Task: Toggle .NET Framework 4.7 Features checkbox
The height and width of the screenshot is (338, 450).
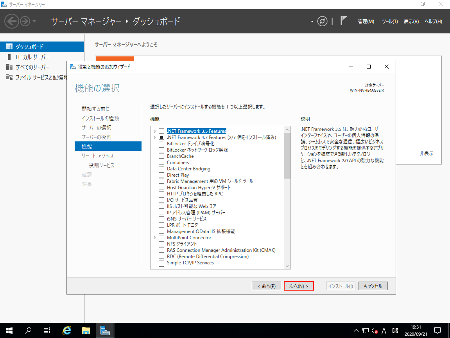Action: point(161,137)
